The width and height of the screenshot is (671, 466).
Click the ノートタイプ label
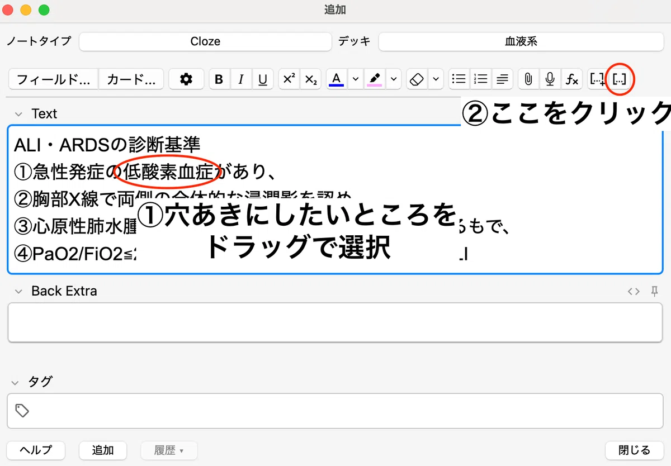[39, 41]
